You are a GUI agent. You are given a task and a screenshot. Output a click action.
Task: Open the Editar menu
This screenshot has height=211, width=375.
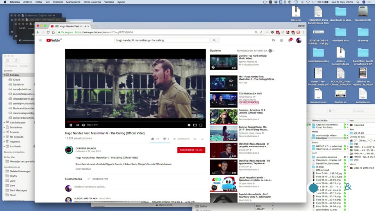coord(39,2)
